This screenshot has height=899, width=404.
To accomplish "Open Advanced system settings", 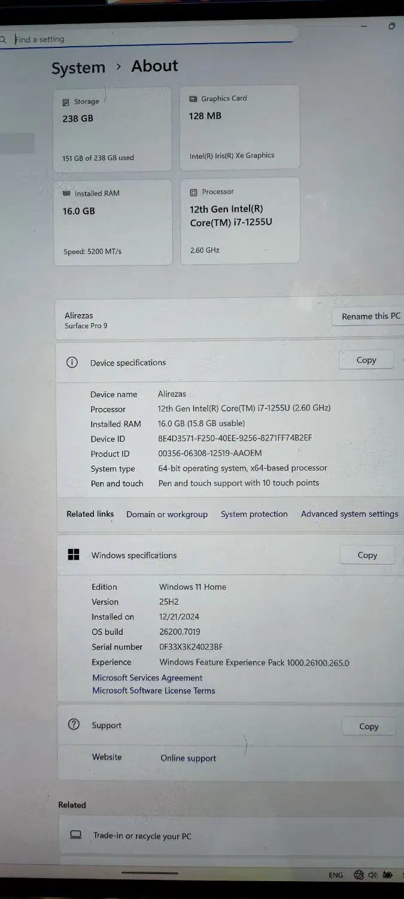I will click(x=350, y=514).
